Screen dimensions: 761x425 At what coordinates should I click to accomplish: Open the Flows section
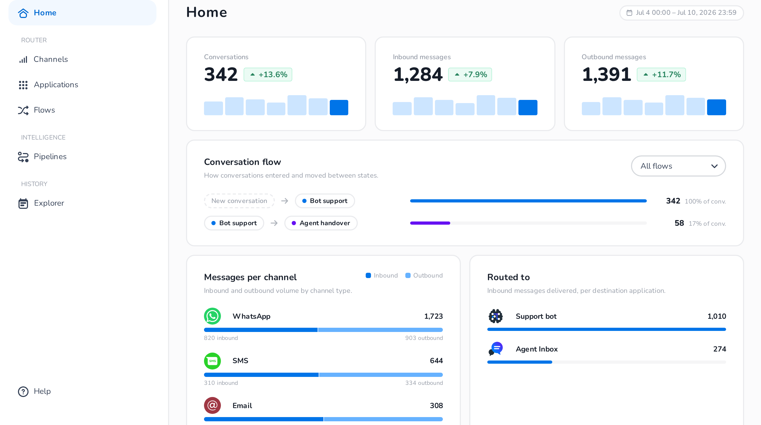[x=82, y=110]
